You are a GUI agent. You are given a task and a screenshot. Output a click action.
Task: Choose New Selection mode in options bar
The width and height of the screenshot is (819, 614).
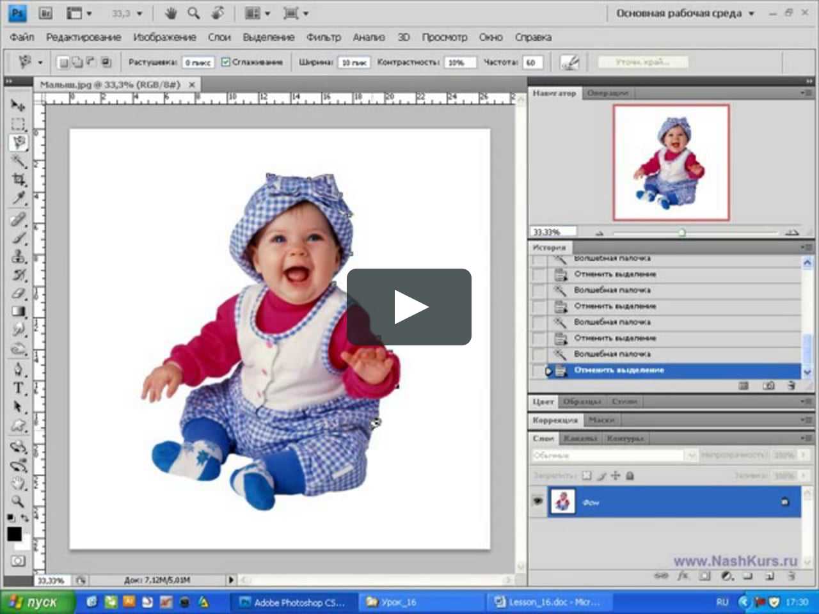click(63, 62)
